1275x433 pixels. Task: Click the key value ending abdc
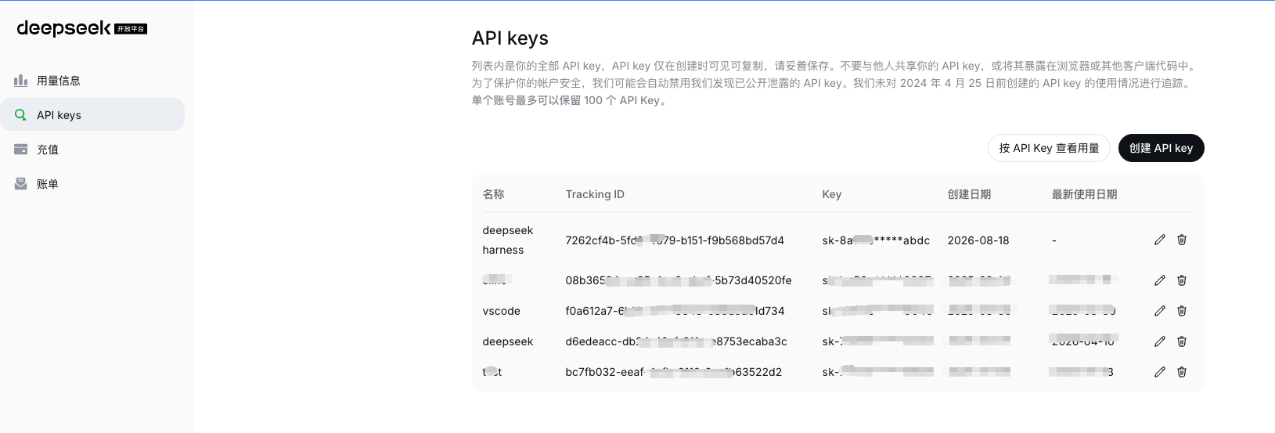click(876, 240)
